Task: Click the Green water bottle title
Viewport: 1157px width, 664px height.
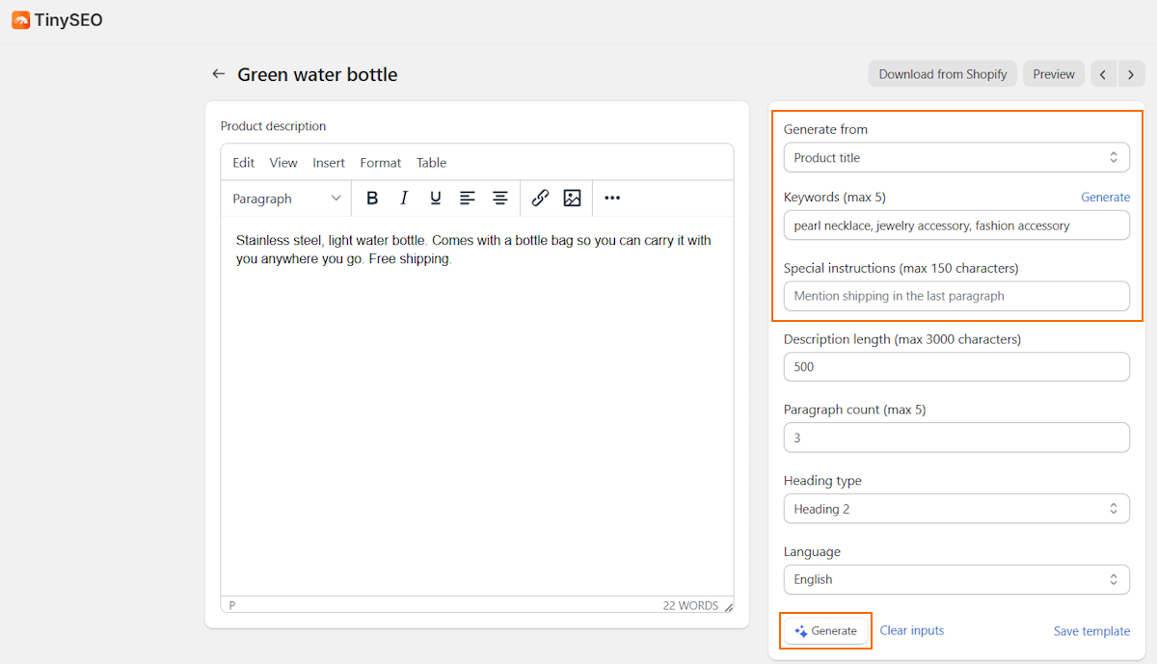Action: (x=317, y=74)
